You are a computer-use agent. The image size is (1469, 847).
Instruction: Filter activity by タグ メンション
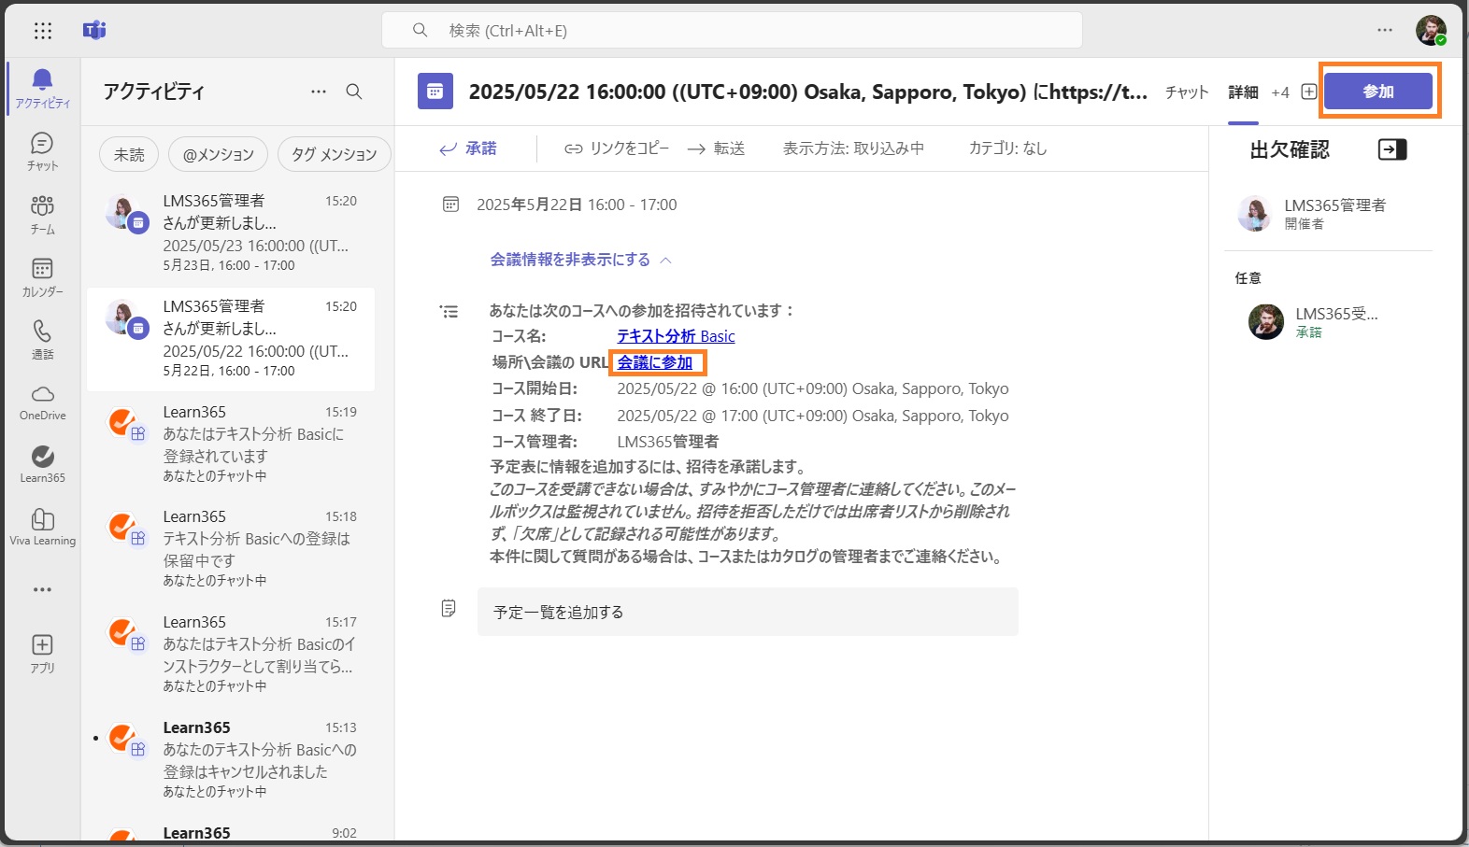[x=334, y=154]
